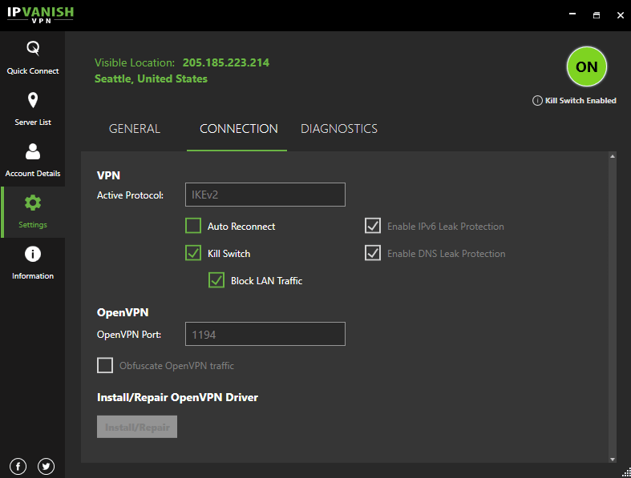Turn off VPN with the ON button
This screenshot has width=631, height=478.
pos(586,66)
